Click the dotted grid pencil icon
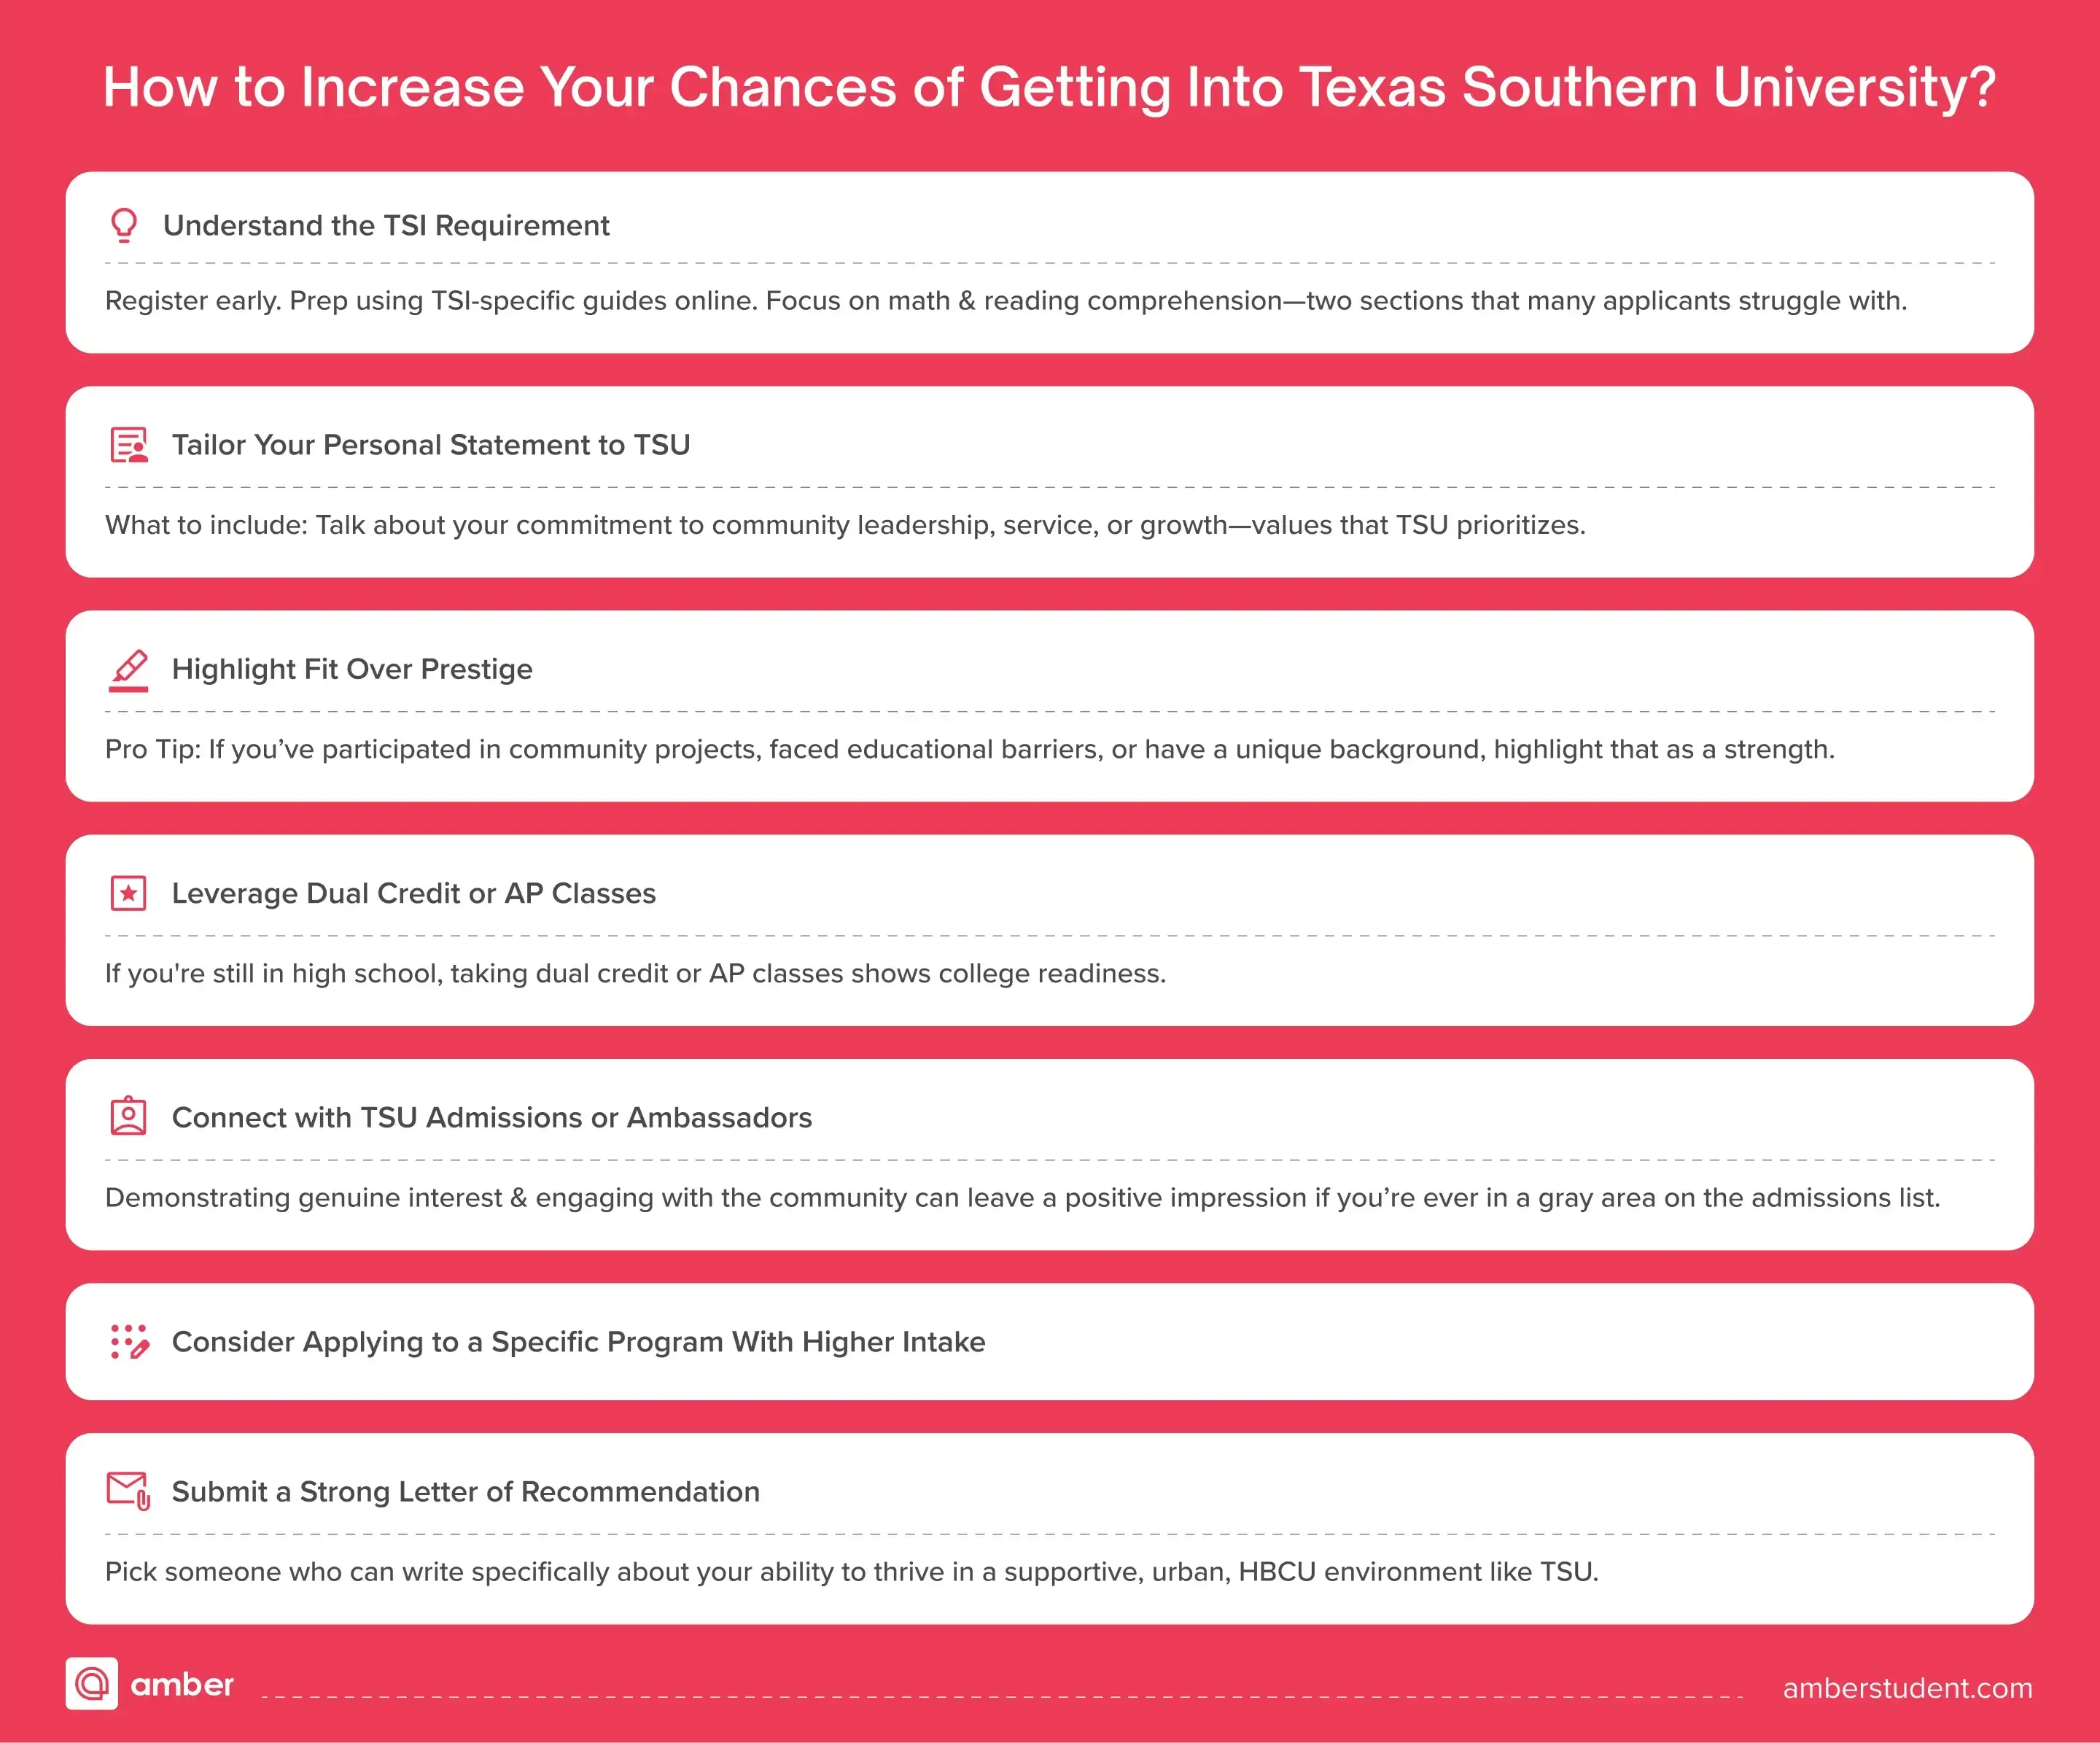 (x=129, y=1341)
